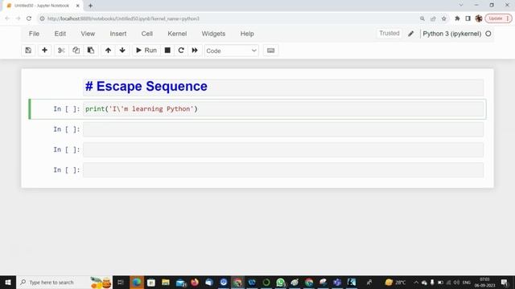Image resolution: width=515 pixels, height=289 pixels.
Task: Open the Insert menu
Action: click(x=118, y=34)
